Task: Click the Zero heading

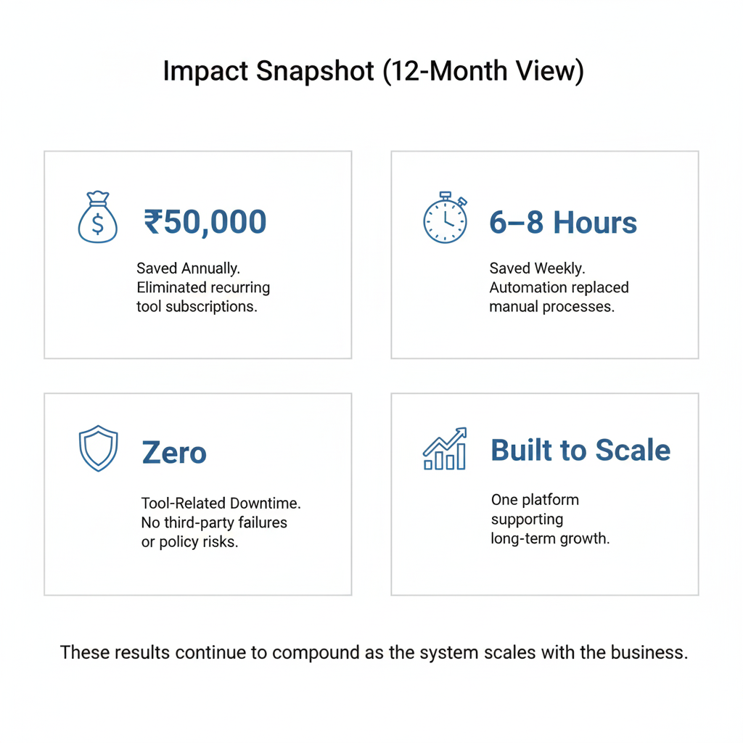Action: pyautogui.click(x=174, y=453)
